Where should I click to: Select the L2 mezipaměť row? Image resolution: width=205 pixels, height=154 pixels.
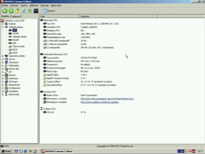pos(122,48)
